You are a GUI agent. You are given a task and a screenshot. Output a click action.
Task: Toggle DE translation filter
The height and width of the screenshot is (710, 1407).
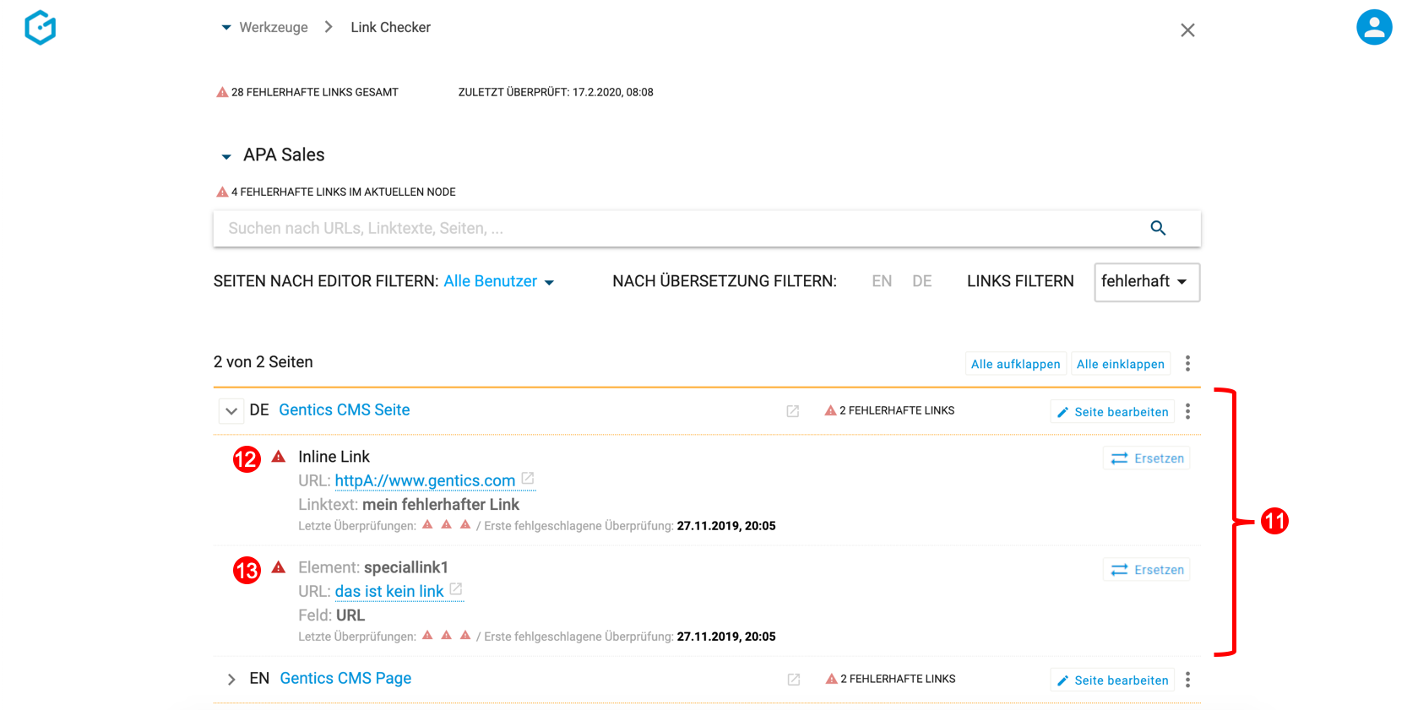click(x=922, y=281)
